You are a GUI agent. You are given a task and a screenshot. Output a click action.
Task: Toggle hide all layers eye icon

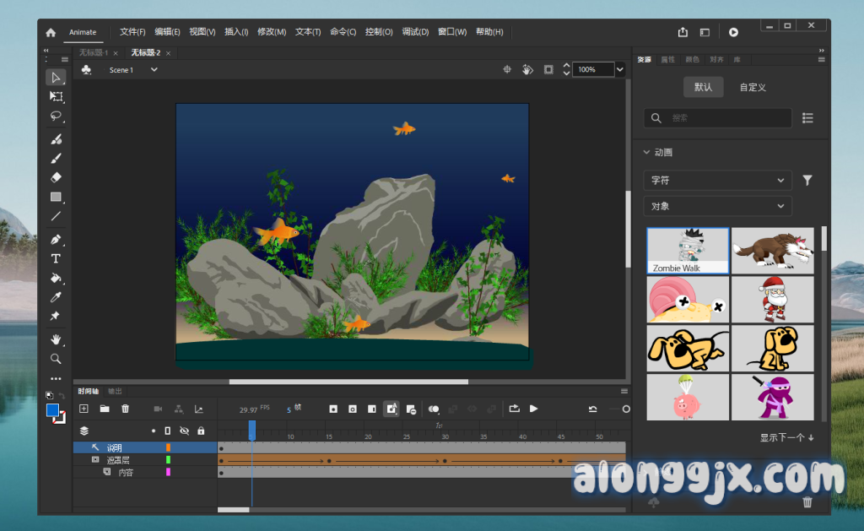[x=184, y=431]
